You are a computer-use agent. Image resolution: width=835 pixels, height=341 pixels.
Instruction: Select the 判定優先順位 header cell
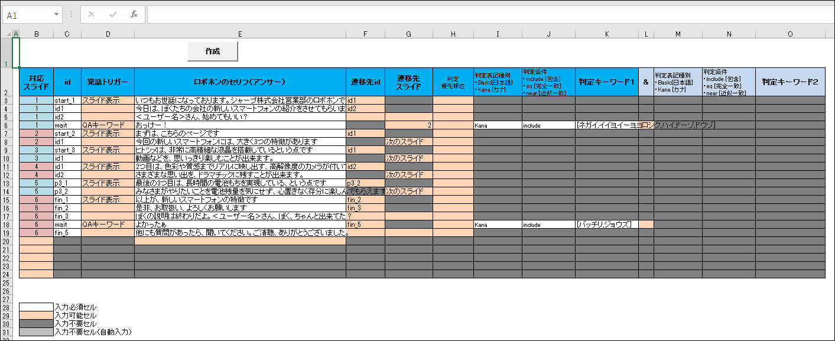[453, 82]
